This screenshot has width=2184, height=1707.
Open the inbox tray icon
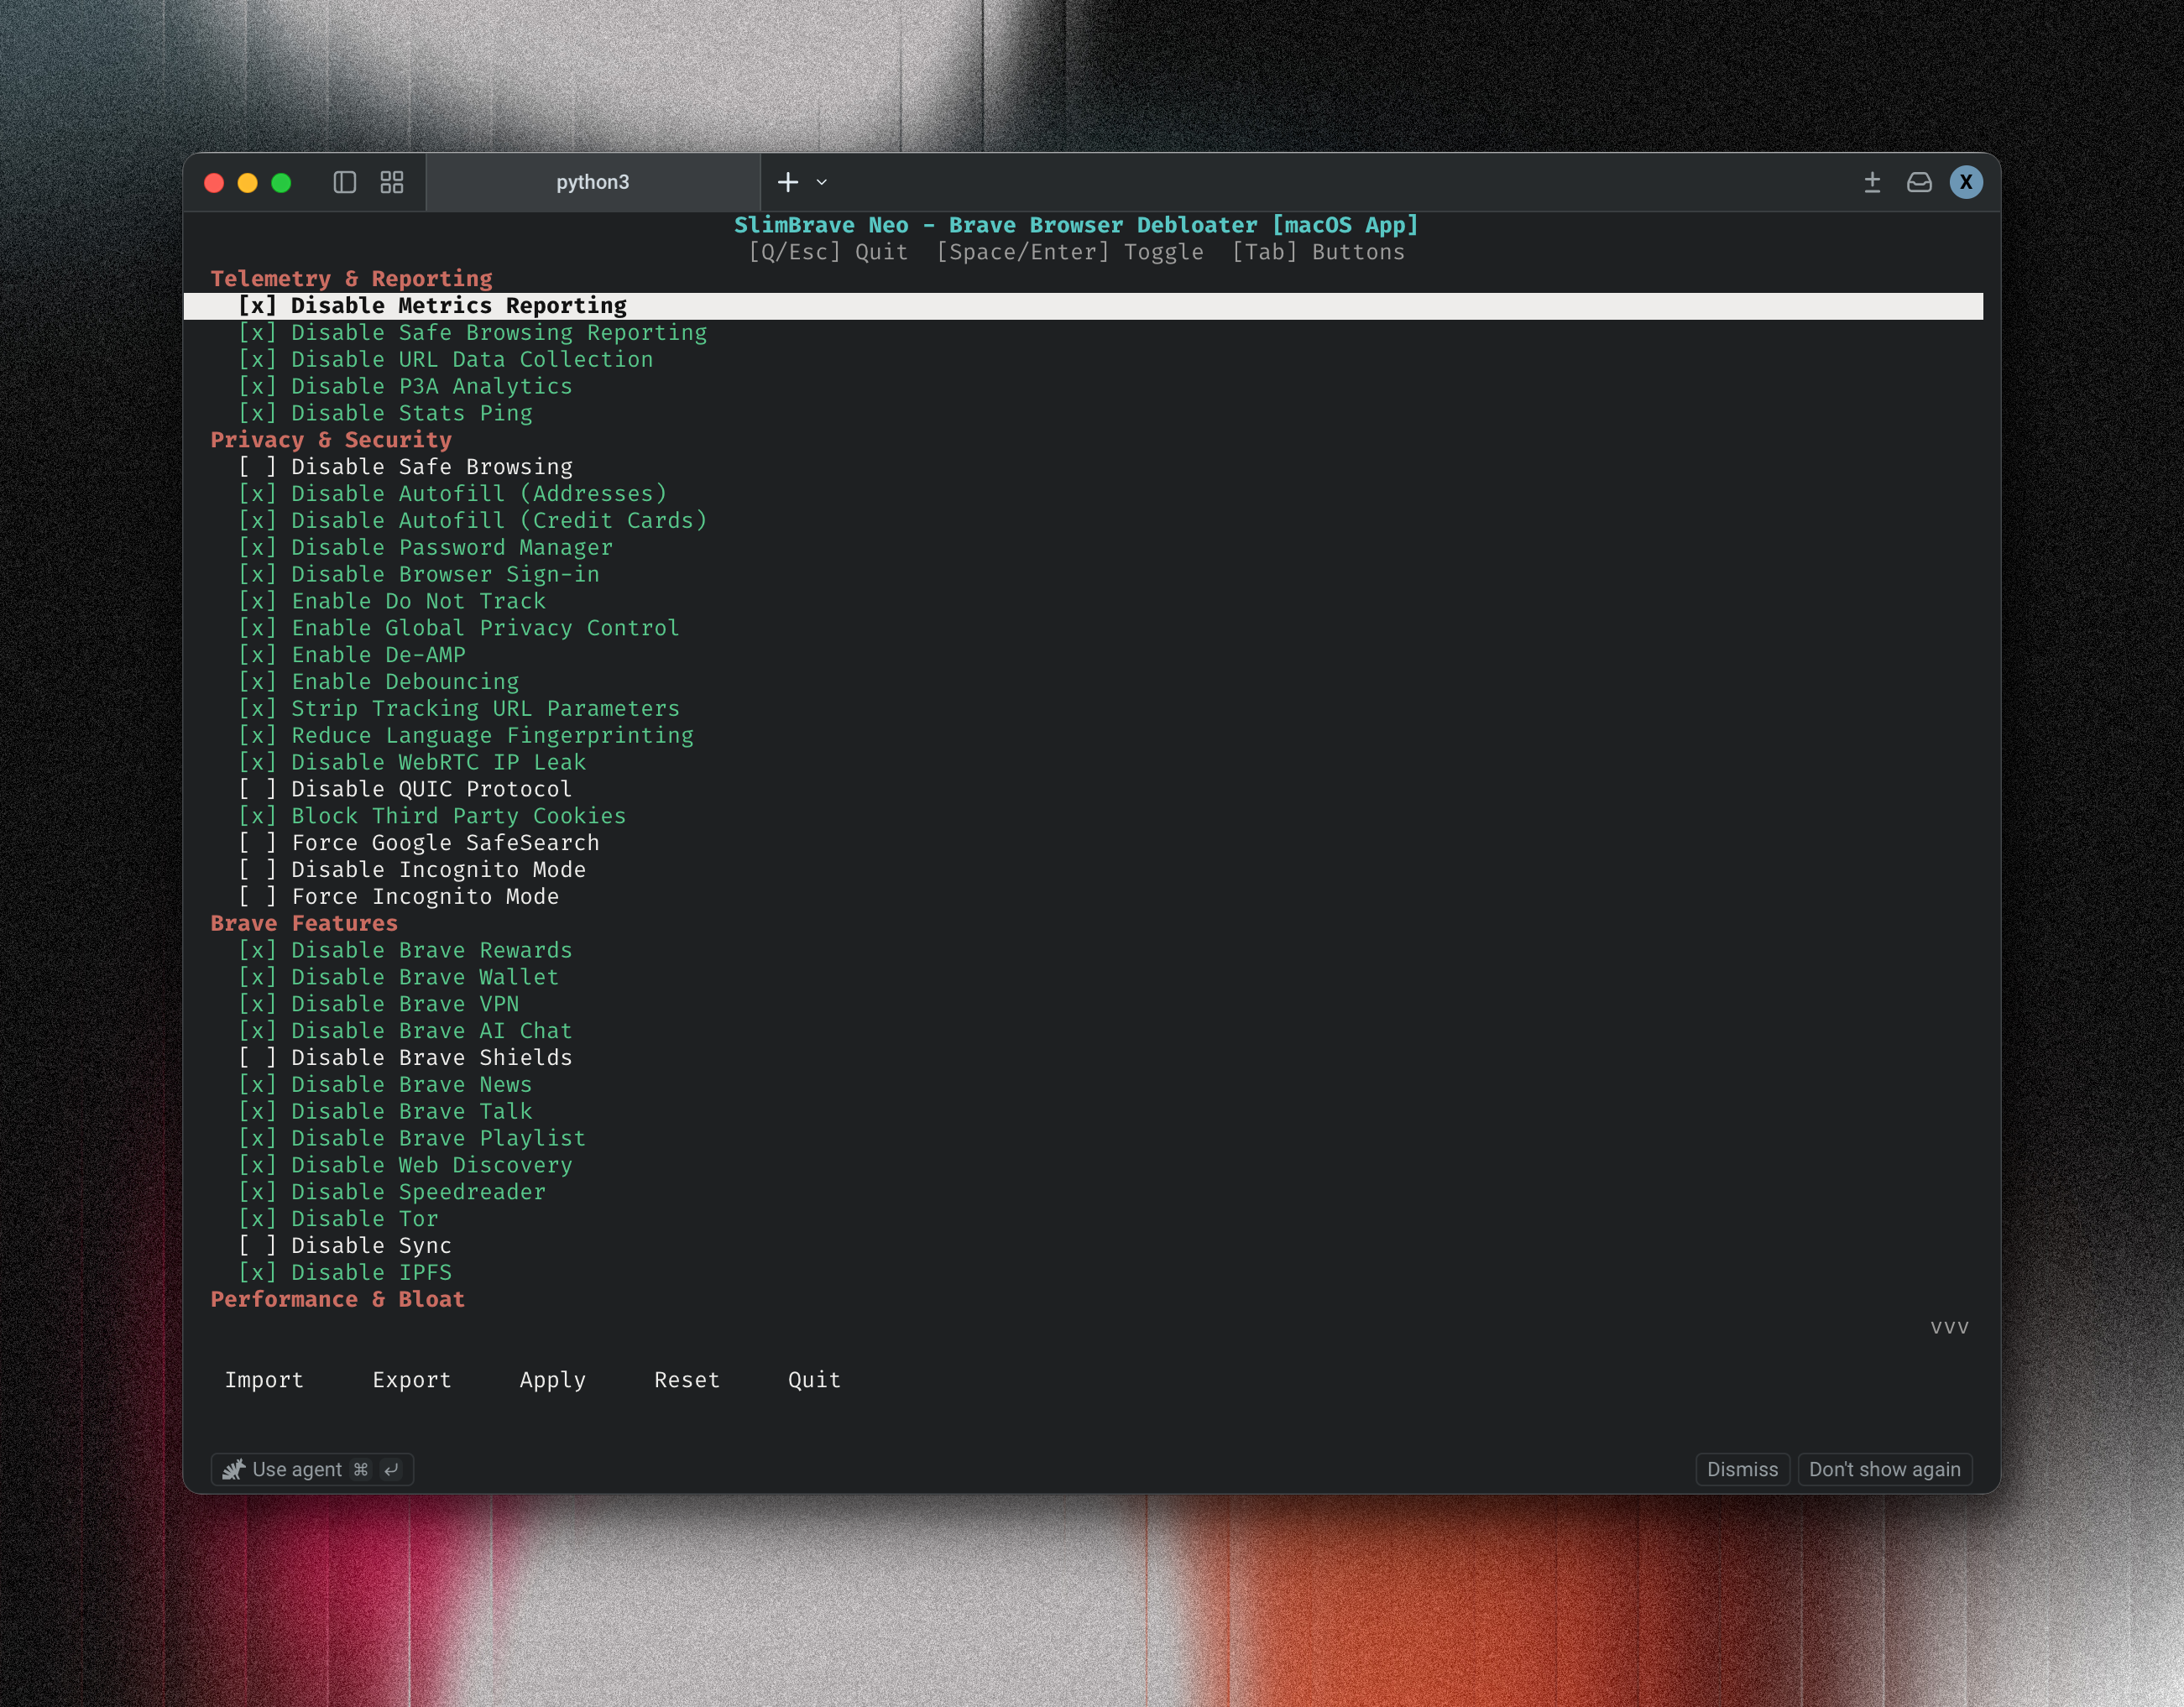tap(1919, 182)
